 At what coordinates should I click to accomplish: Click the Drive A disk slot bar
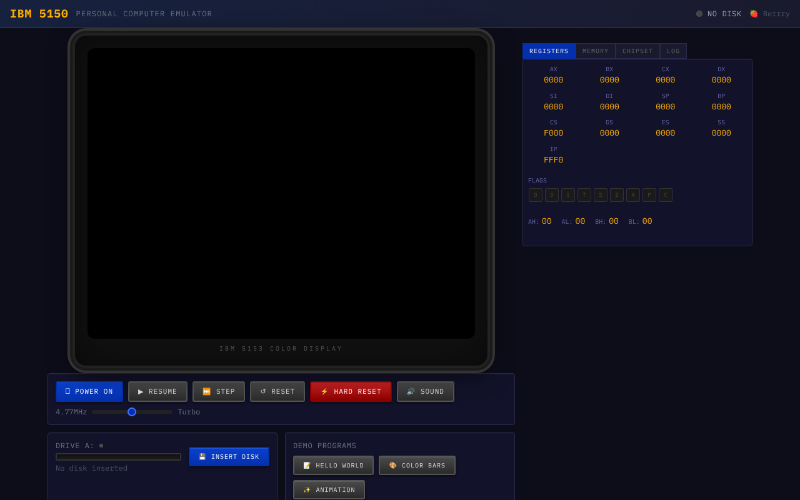118,457
